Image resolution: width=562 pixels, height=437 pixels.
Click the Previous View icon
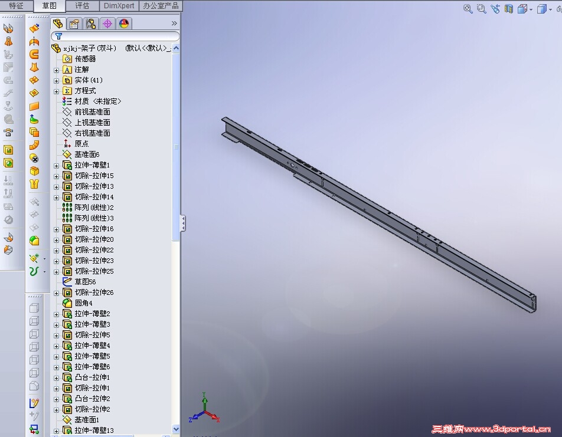click(495, 9)
